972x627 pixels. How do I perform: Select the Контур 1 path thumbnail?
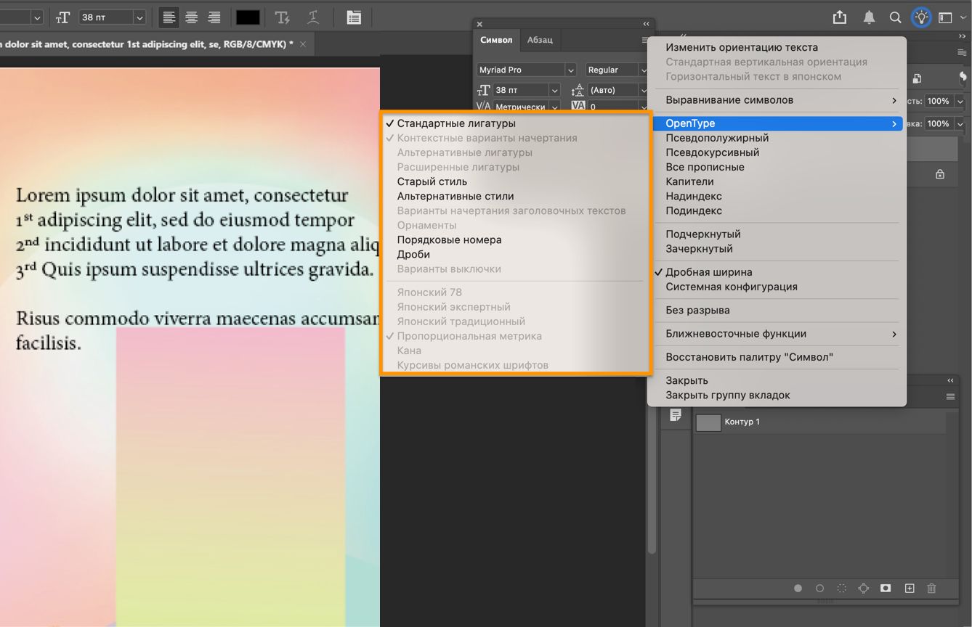pyautogui.click(x=708, y=422)
